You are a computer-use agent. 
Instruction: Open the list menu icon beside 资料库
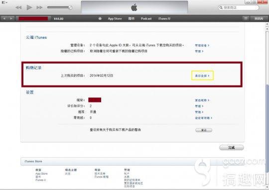pyautogui.click(x=246, y=18)
